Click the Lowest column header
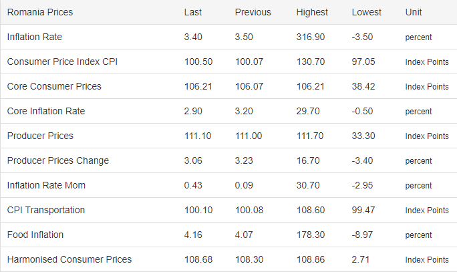The width and height of the screenshot is (457, 272). click(367, 13)
